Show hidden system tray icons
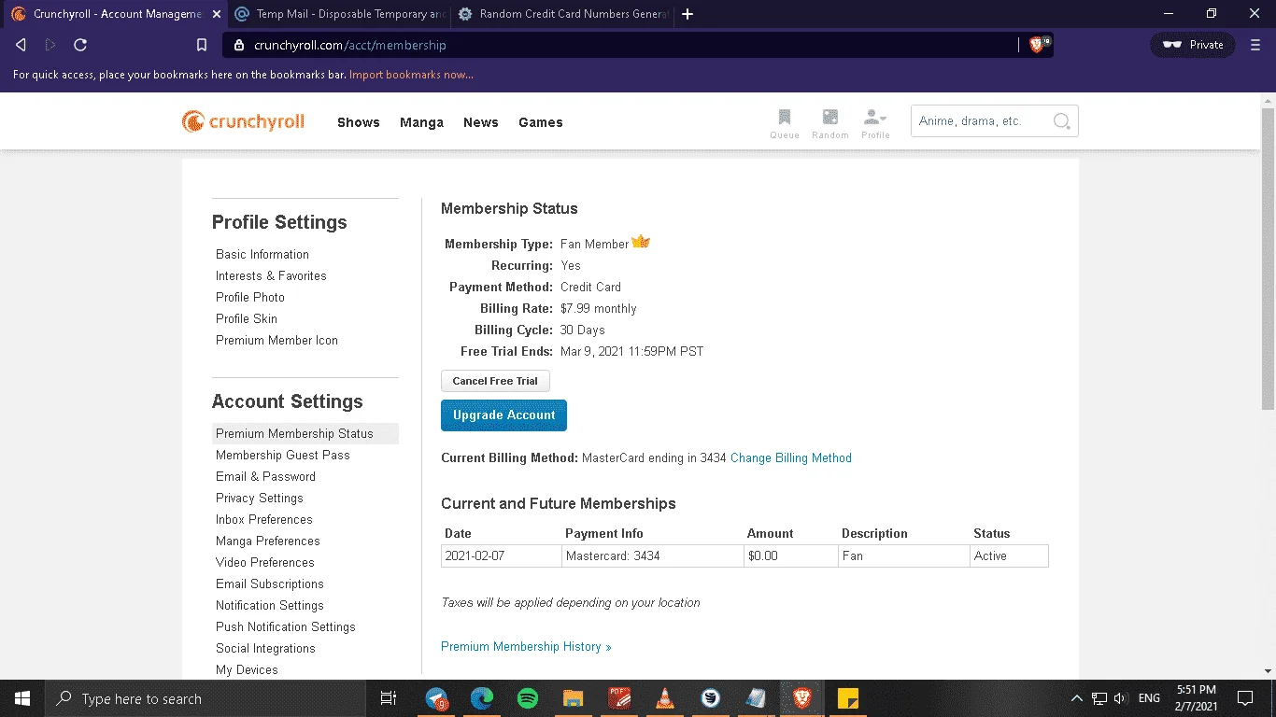Screen dimensions: 1276x717 click(x=1077, y=698)
